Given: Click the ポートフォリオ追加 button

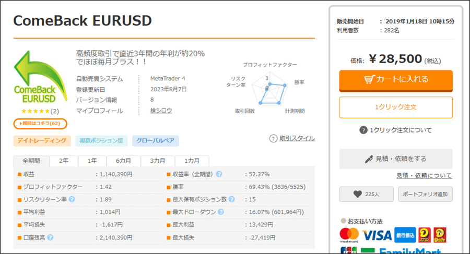Looking at the screenshot, I should (x=425, y=194).
